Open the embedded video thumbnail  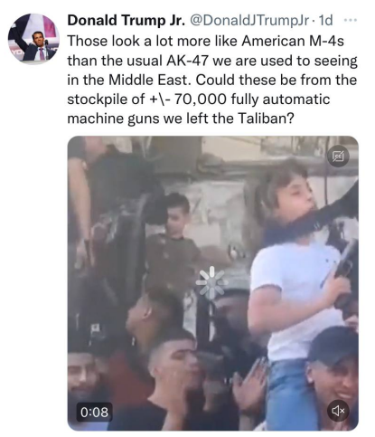tap(213, 283)
